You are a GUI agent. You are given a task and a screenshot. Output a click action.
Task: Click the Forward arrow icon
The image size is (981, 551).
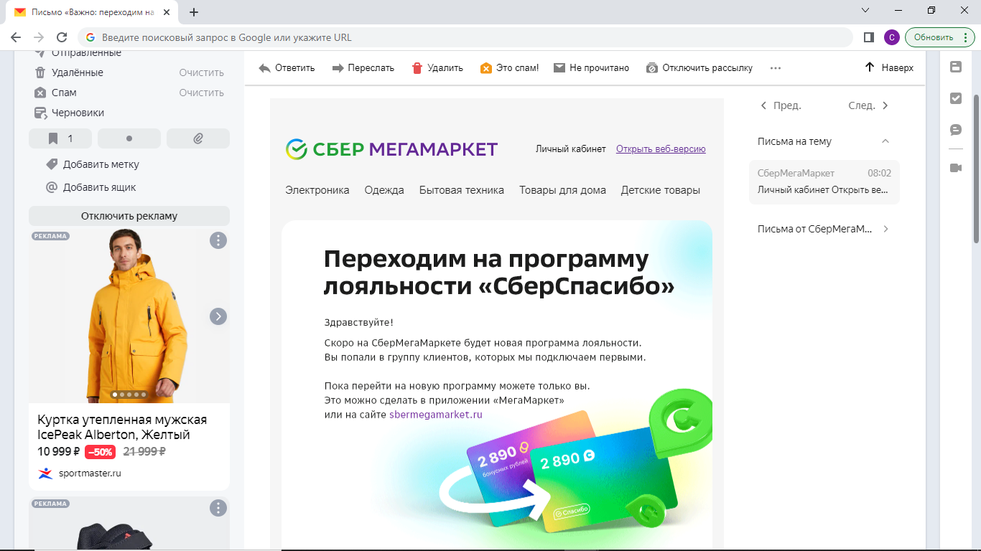click(x=338, y=68)
